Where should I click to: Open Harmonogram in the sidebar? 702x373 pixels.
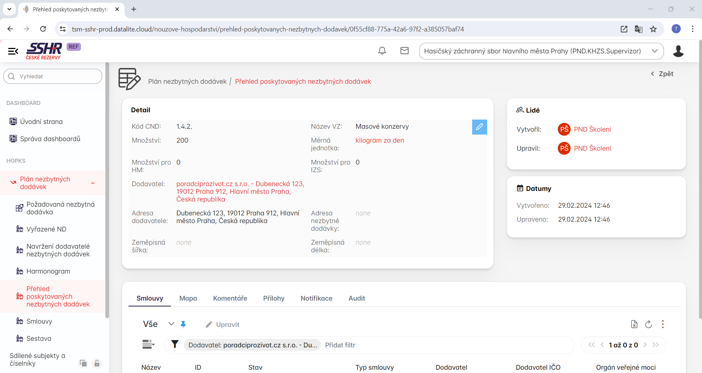tap(48, 271)
